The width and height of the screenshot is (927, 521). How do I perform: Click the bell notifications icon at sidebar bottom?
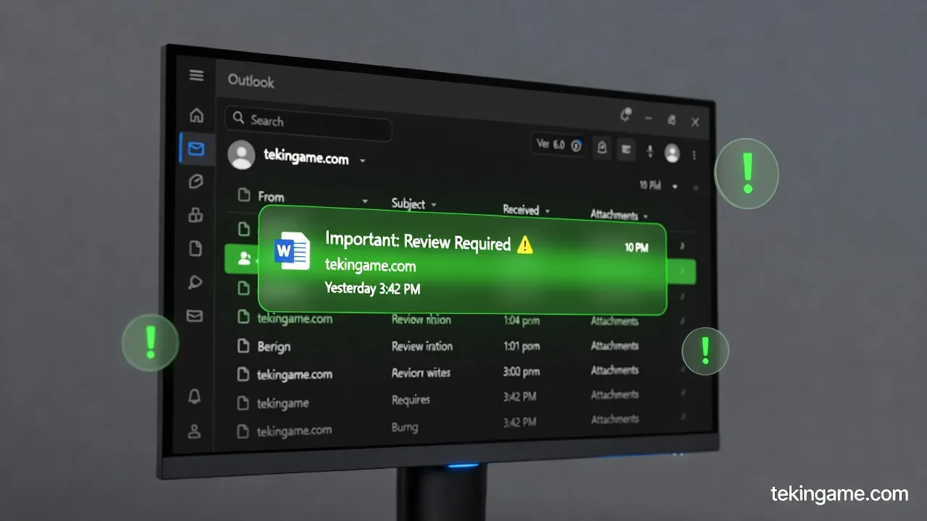pos(195,396)
